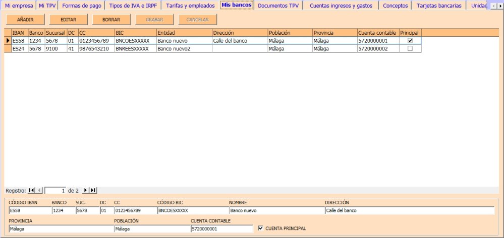Uncheck Principal checkbox for ES58 row
The image size is (504, 238).
click(410, 41)
